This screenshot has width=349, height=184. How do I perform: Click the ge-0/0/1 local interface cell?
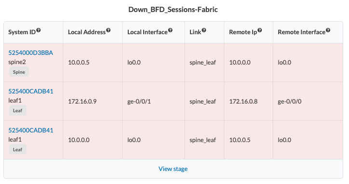tap(153, 101)
